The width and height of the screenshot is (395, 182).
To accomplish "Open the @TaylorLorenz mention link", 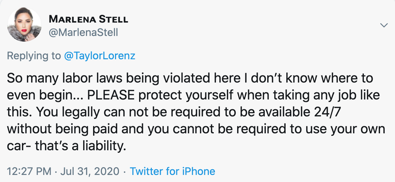I will pyautogui.click(x=100, y=55).
